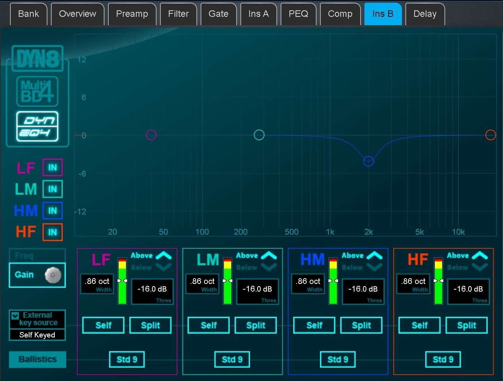
Task: Toggle Split on the LF band
Action: [150, 325]
